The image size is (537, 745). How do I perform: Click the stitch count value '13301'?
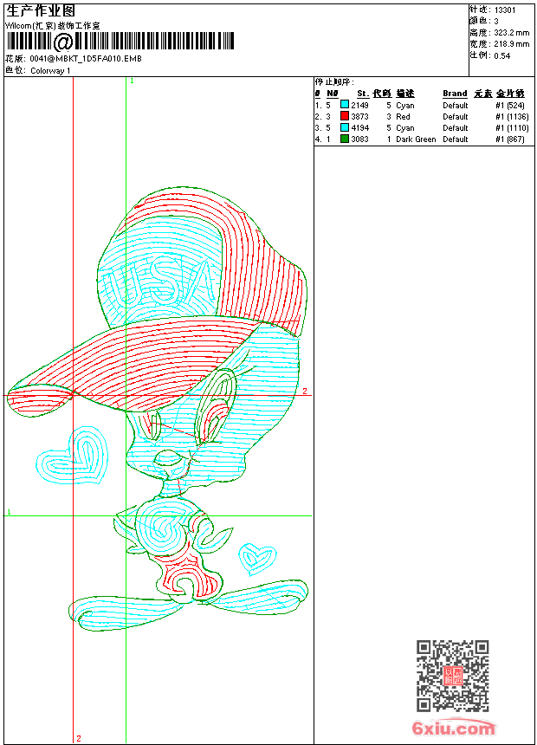(505, 10)
